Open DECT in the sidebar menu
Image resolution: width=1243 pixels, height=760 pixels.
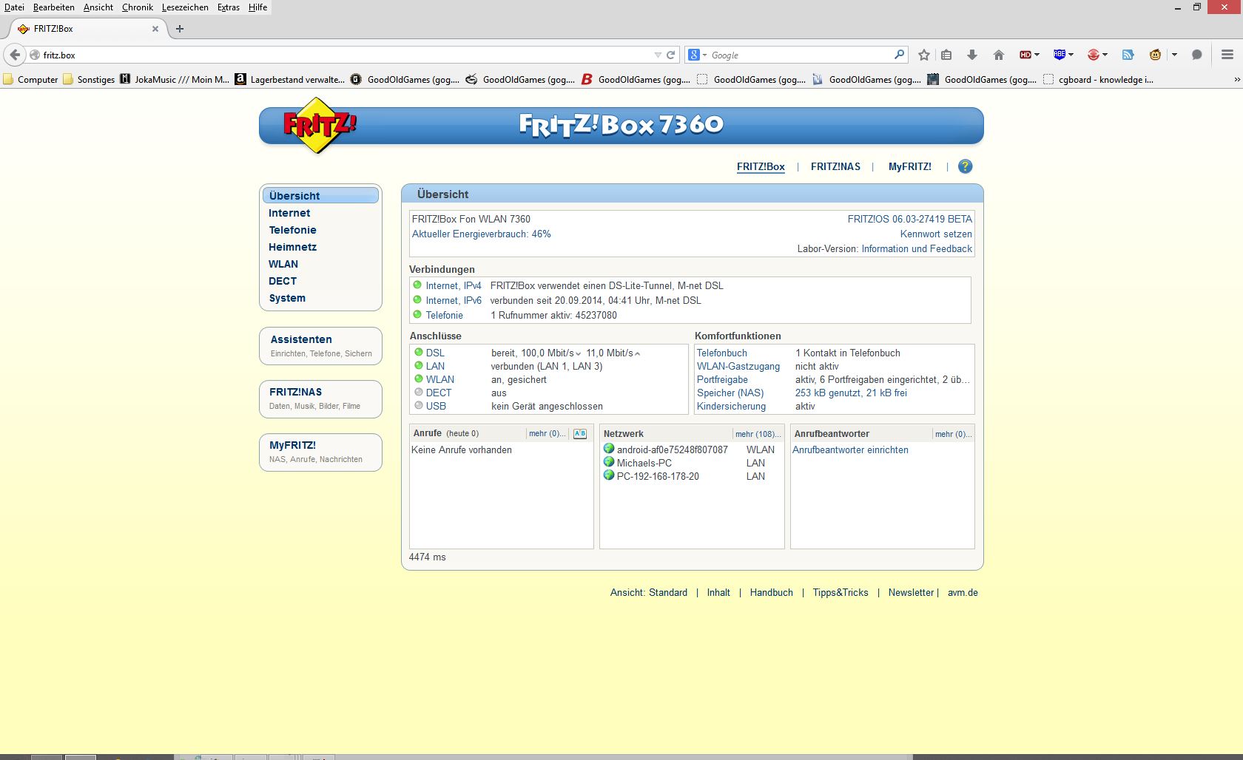click(x=283, y=281)
